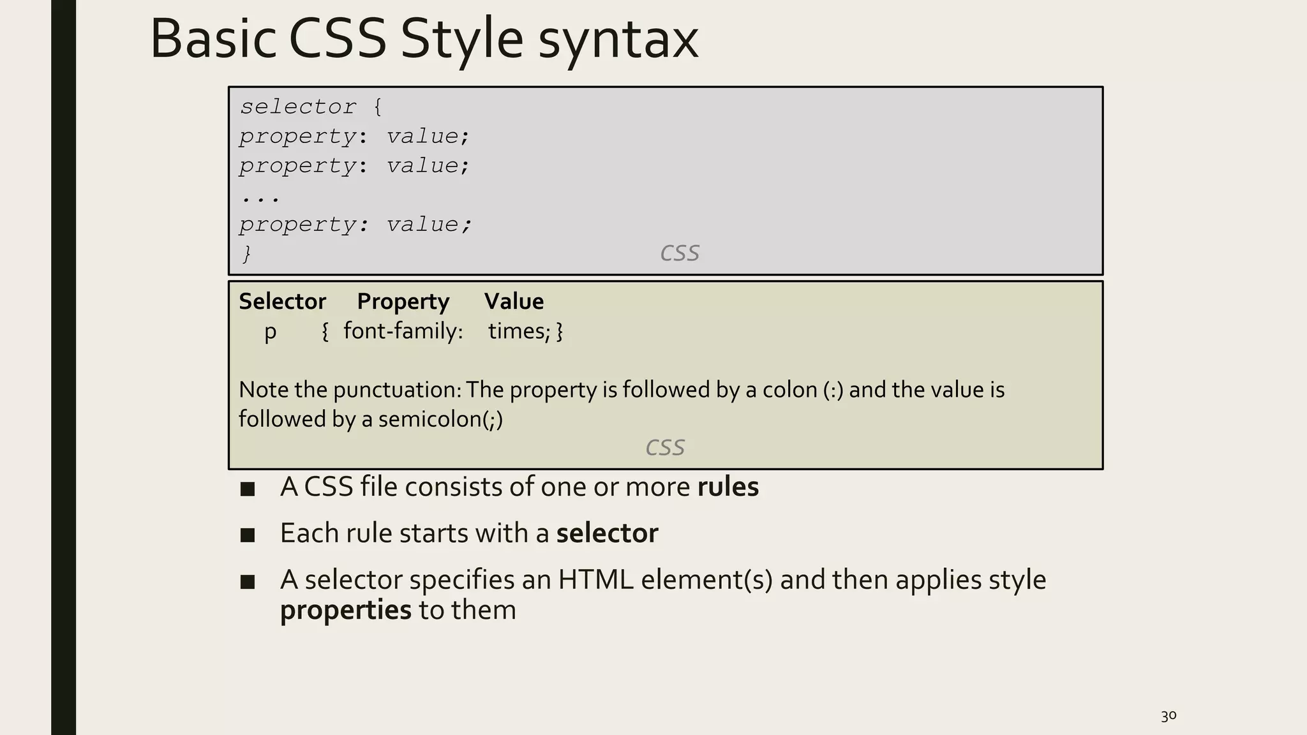Click the last italic property: value; line
The width and height of the screenshot is (1307, 735).
coord(355,225)
